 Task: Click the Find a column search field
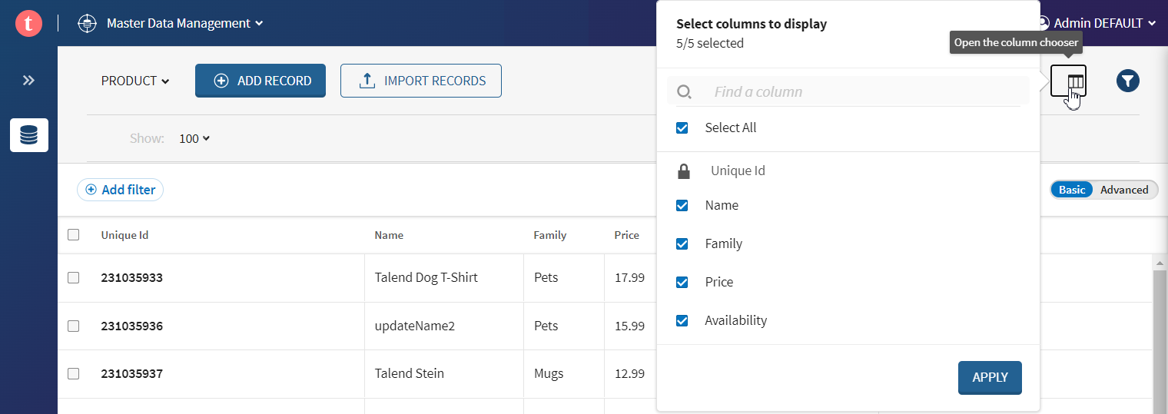tap(861, 92)
